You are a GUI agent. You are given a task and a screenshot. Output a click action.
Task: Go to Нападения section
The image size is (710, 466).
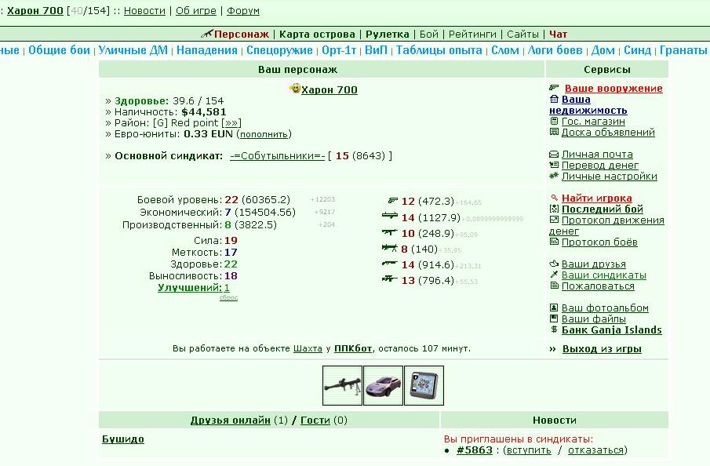[x=207, y=49]
